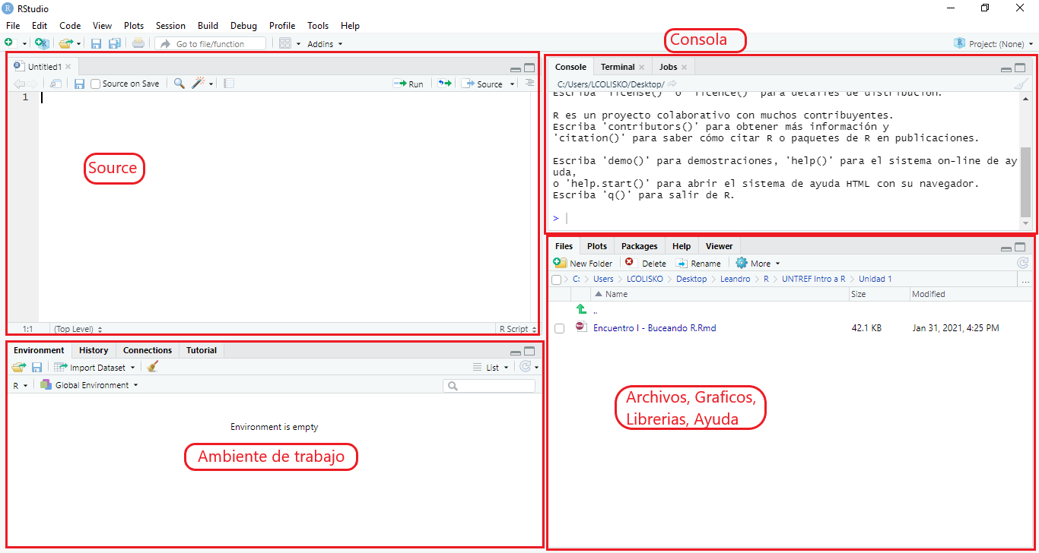
Task: Open the Connections tab
Action: (x=148, y=350)
